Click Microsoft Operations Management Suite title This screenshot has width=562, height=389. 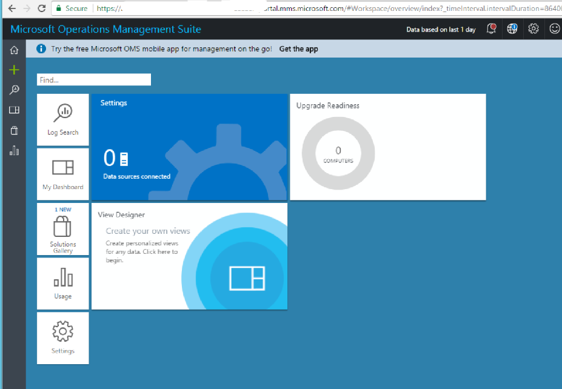tap(105, 29)
